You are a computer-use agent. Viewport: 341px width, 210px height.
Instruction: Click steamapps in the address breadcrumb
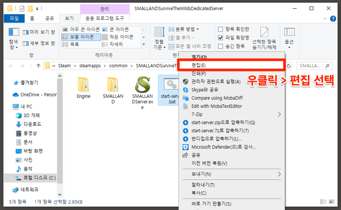click(90, 66)
